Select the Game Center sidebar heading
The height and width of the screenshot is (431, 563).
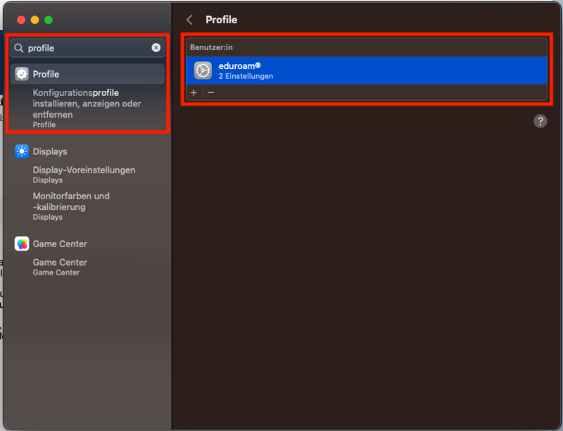pyautogui.click(x=60, y=244)
